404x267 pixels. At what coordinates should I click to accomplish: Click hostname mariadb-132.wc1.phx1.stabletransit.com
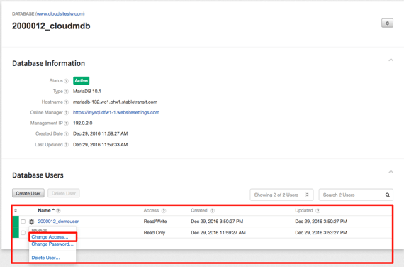(x=115, y=102)
